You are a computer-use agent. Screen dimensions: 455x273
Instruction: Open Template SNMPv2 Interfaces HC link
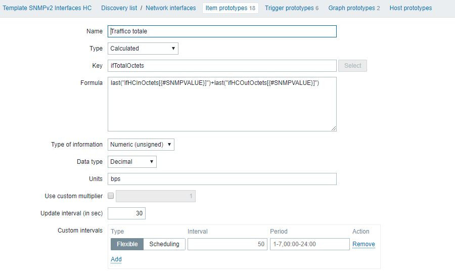48,8
